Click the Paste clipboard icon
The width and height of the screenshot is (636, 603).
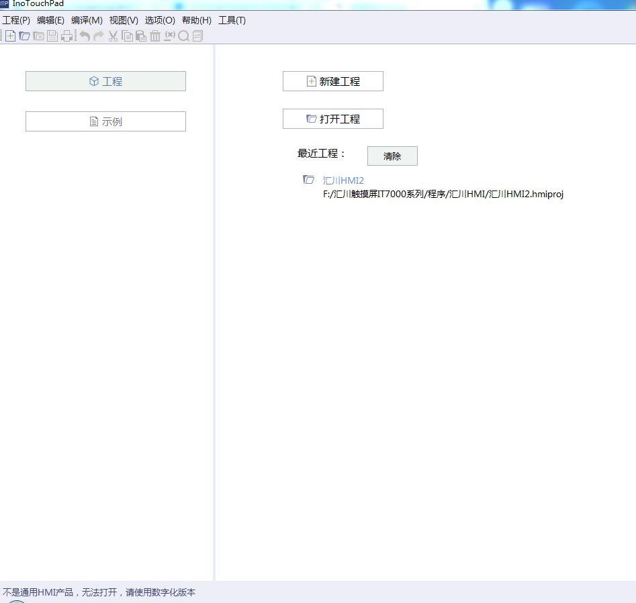point(141,36)
